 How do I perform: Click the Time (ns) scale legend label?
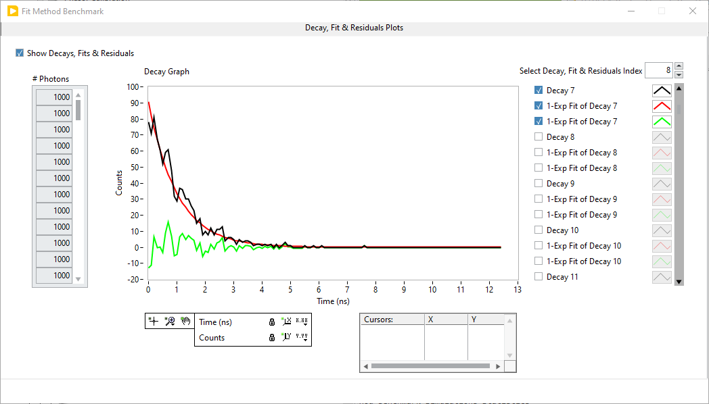click(216, 322)
